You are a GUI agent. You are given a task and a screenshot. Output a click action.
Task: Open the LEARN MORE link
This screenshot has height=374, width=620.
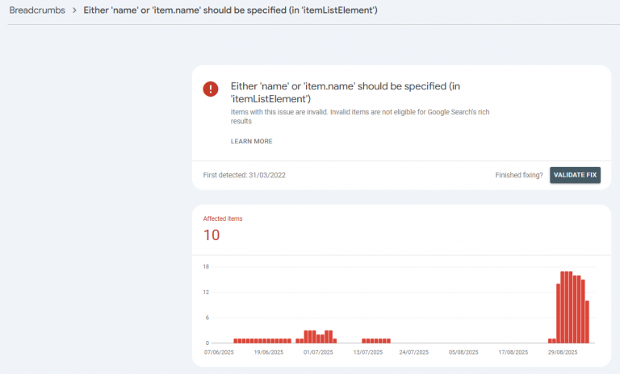(252, 141)
